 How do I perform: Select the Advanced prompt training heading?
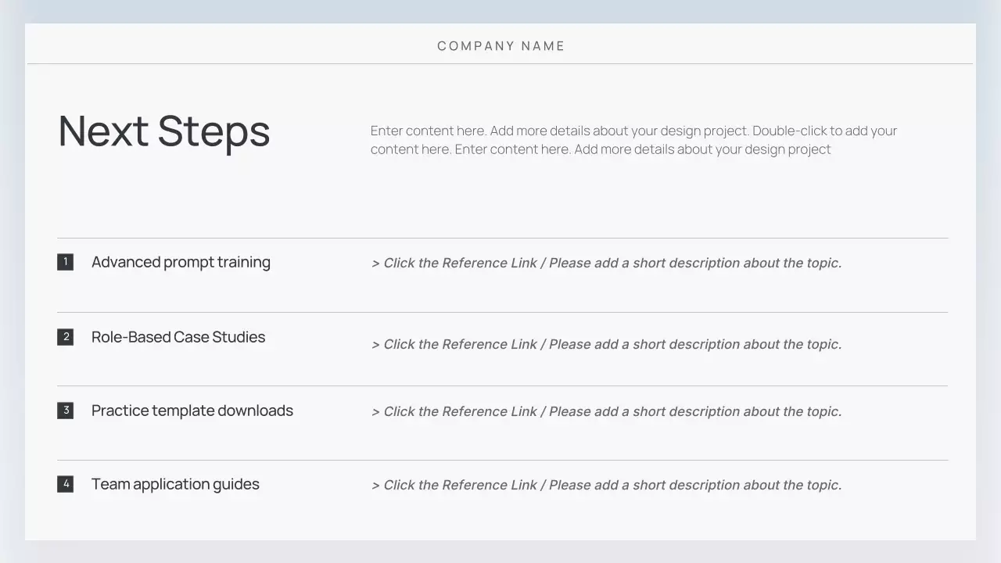tap(181, 262)
